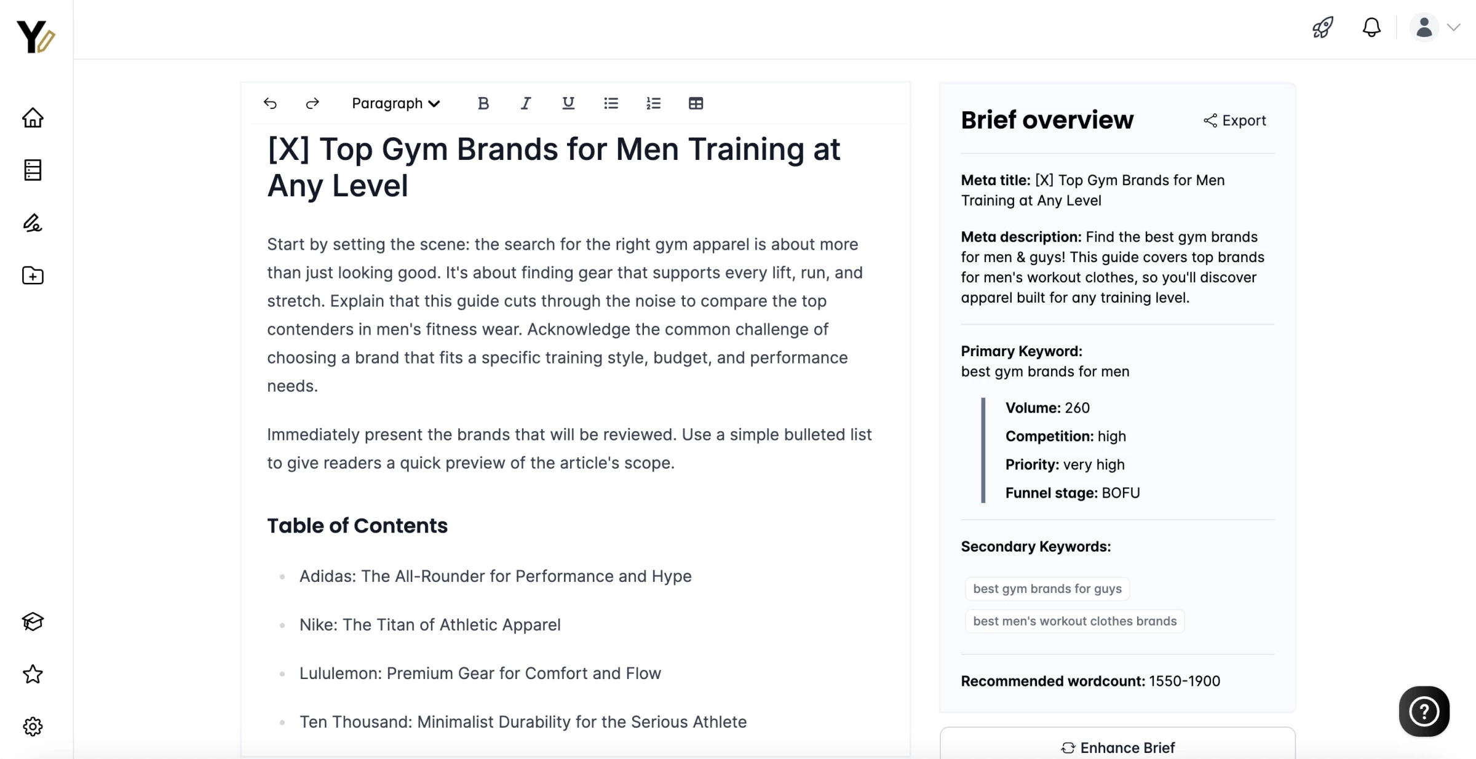Click the primary keyword 'best gym brands for men'
This screenshot has width=1476, height=759.
click(x=1045, y=372)
